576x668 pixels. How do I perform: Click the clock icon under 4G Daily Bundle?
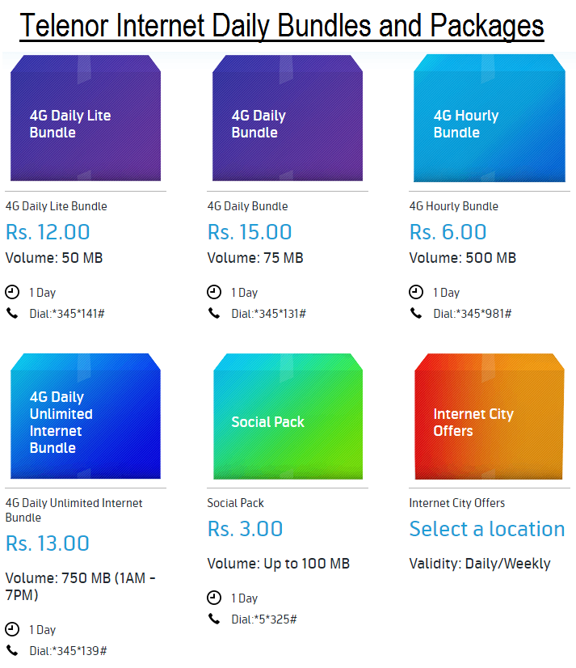tap(214, 292)
